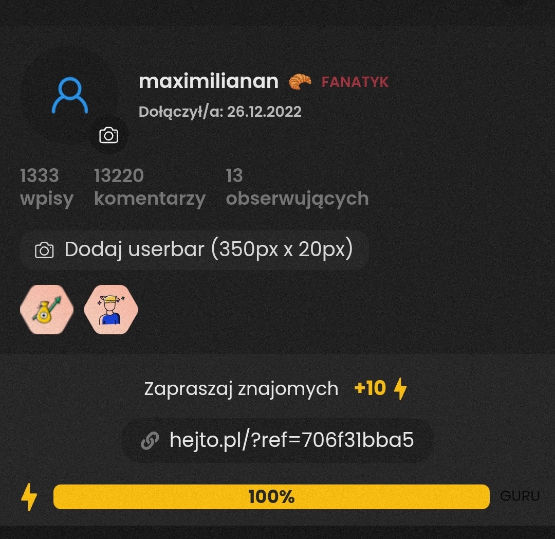
Task: Click the lightning bolt next to +10
Action: [400, 388]
